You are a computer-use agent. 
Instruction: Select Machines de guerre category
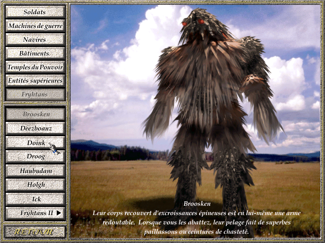(x=35, y=26)
